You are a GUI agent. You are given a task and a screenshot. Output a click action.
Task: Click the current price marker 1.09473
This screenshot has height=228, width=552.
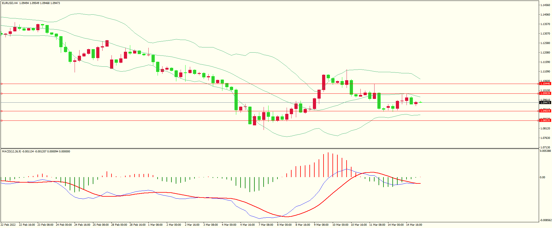(x=545, y=103)
